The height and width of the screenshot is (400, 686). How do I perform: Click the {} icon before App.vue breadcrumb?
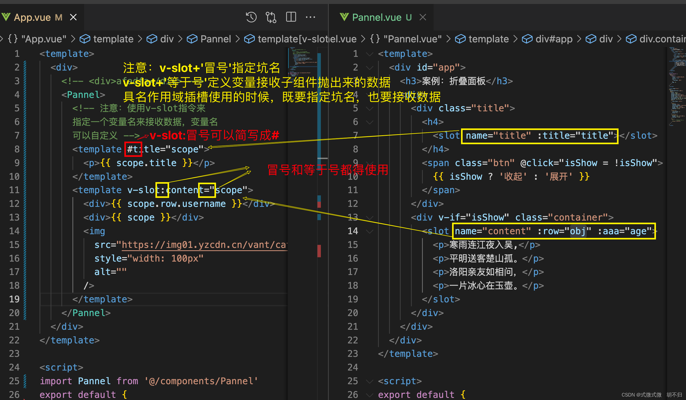click(x=13, y=39)
